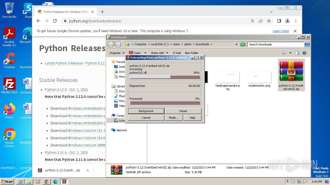Click New folder toolbar item
Screen dimensions: 330x185
click(192, 53)
